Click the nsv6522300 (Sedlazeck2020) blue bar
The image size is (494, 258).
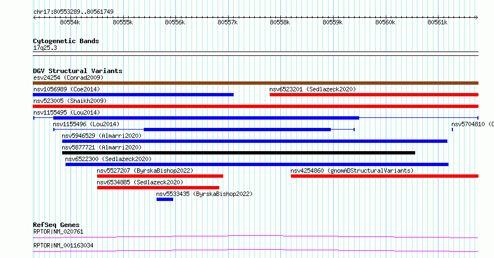[257, 164]
